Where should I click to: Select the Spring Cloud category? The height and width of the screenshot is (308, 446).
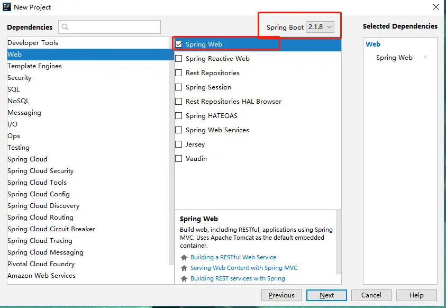(88, 159)
